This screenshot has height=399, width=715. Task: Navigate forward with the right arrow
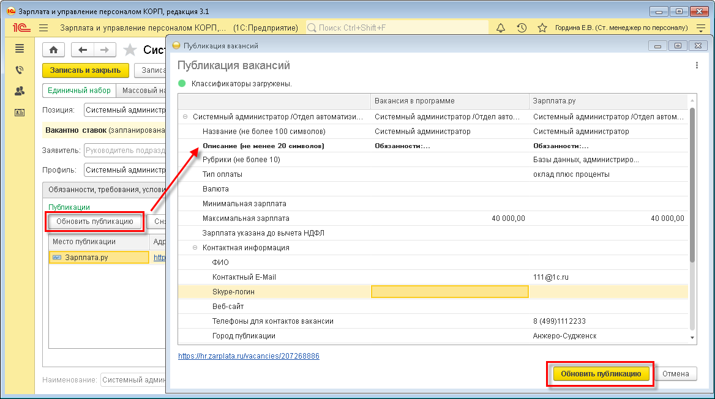tap(105, 50)
